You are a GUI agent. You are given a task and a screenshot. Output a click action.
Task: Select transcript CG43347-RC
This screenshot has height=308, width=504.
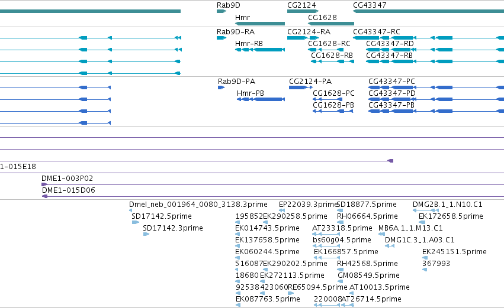point(377,32)
